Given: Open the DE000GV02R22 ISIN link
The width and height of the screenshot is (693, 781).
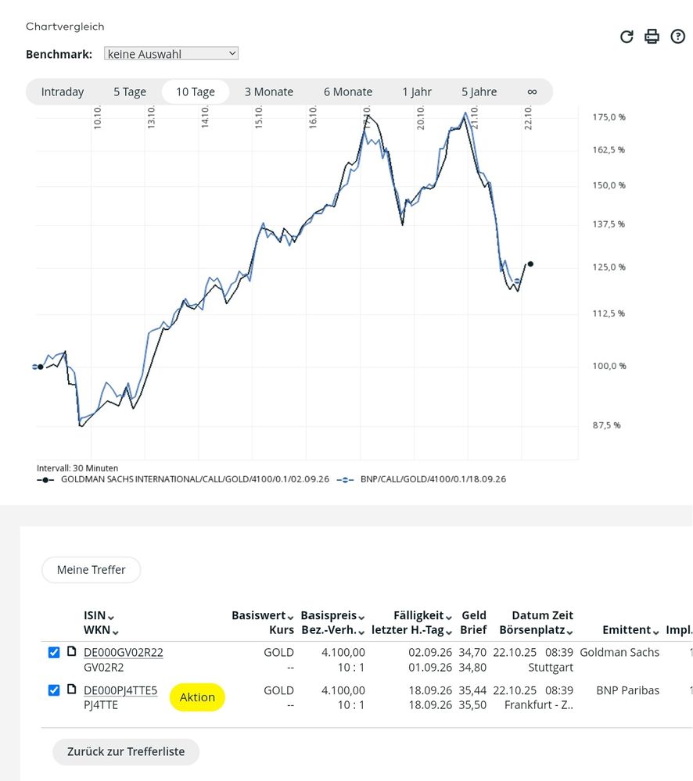Looking at the screenshot, I should (123, 653).
